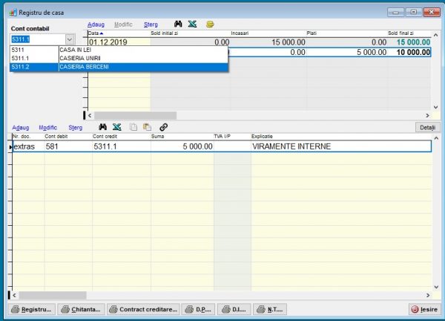Export top grid with the Excel icon
The width and height of the screenshot is (445, 321).
[x=192, y=25]
